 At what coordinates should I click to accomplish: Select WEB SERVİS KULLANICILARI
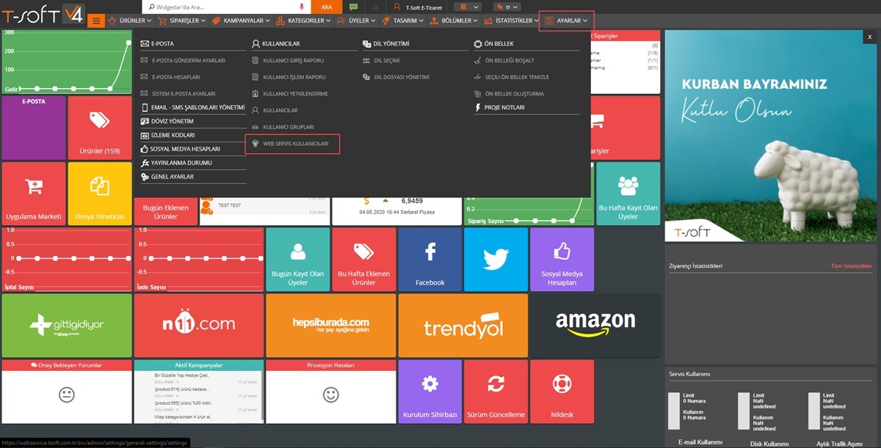pos(293,144)
